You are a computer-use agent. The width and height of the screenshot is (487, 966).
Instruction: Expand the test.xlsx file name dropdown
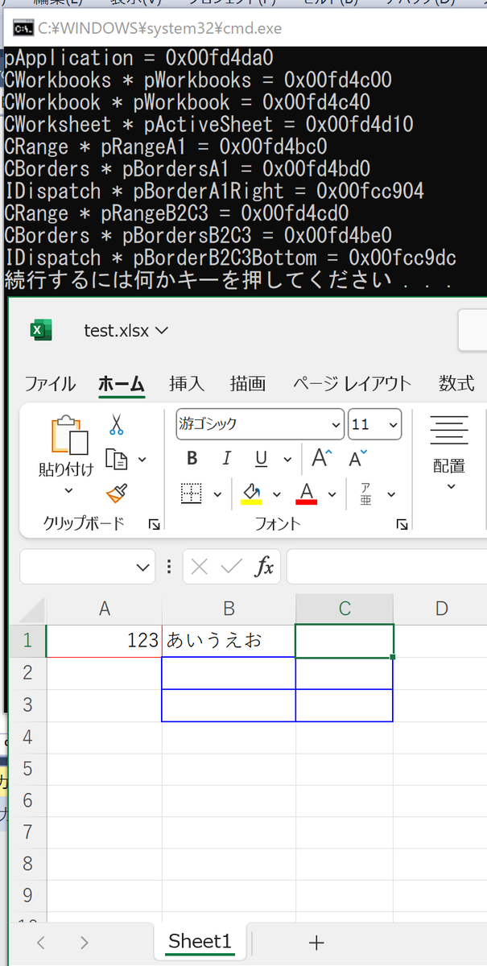(x=161, y=330)
